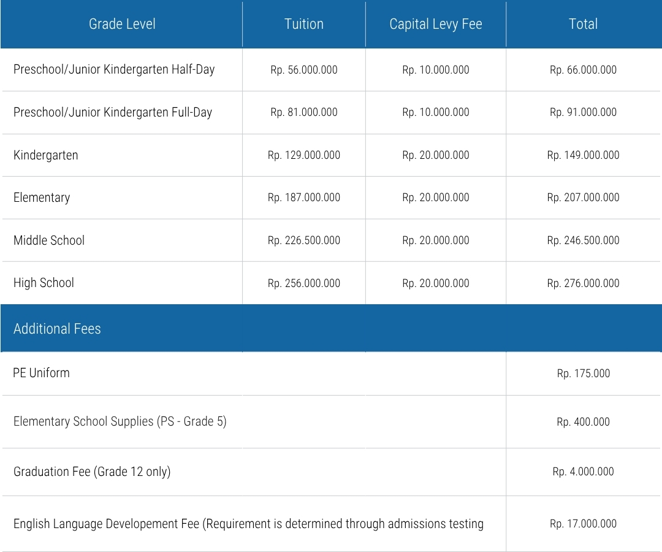The image size is (662, 552).
Task: Select the PE Uniform fee label
Action: pos(41,373)
